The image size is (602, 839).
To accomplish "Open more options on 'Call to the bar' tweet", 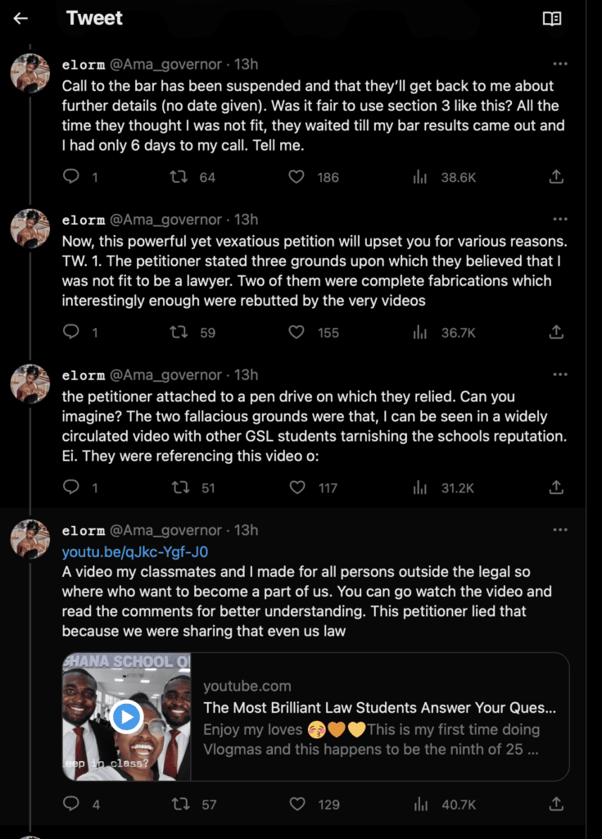I will click(560, 64).
